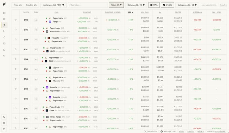
Task: Click the $463.4M volume value
Action: click(x=144, y=67)
